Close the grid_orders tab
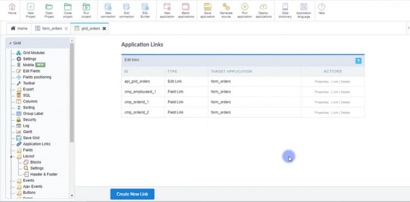This screenshot has height=202, width=410. point(104,29)
